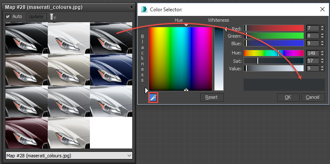
Task: Click the Green slider bar
Action: (274, 36)
